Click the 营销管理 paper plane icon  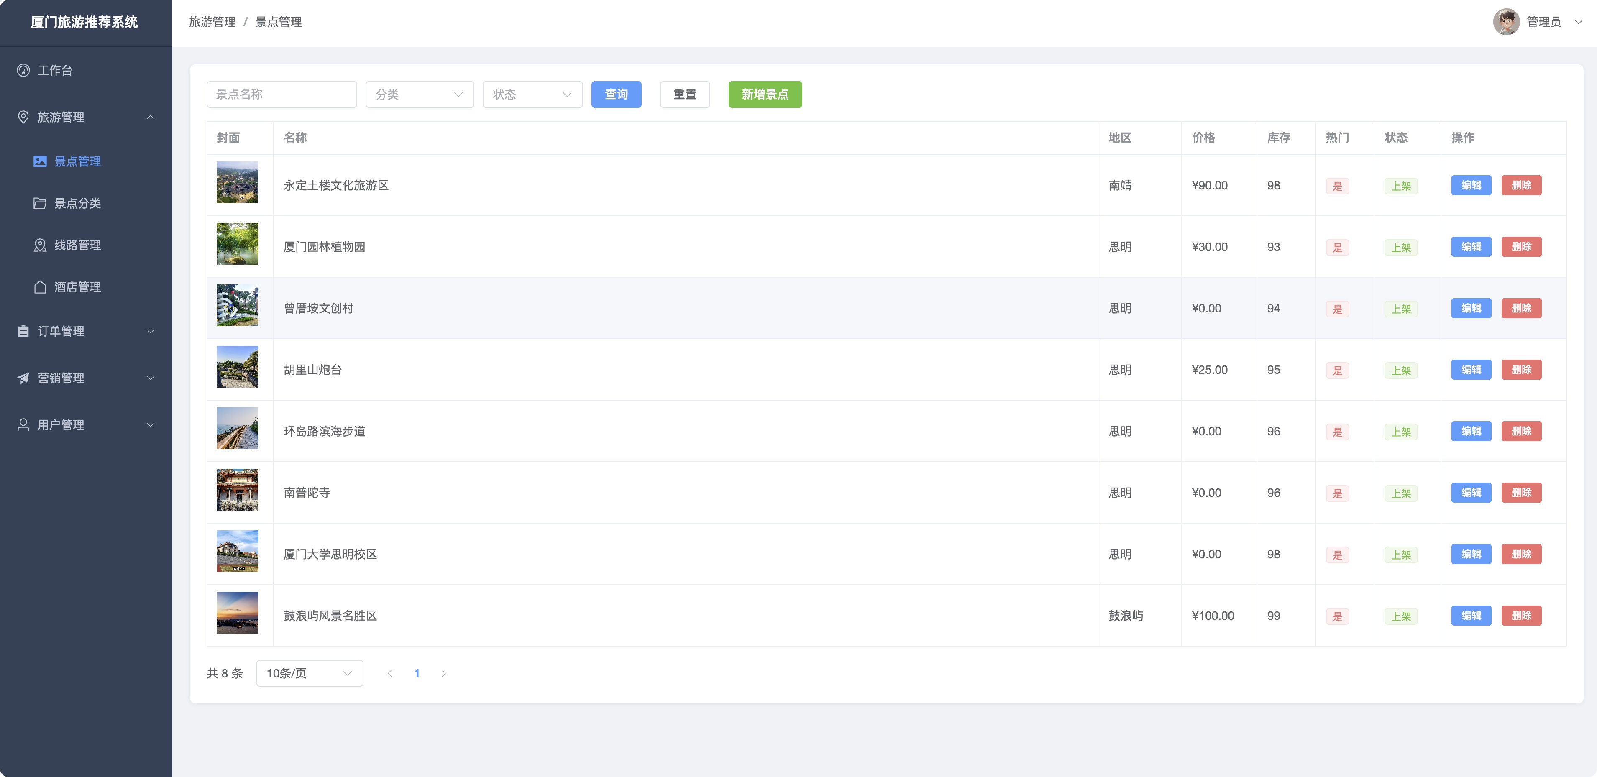point(23,378)
